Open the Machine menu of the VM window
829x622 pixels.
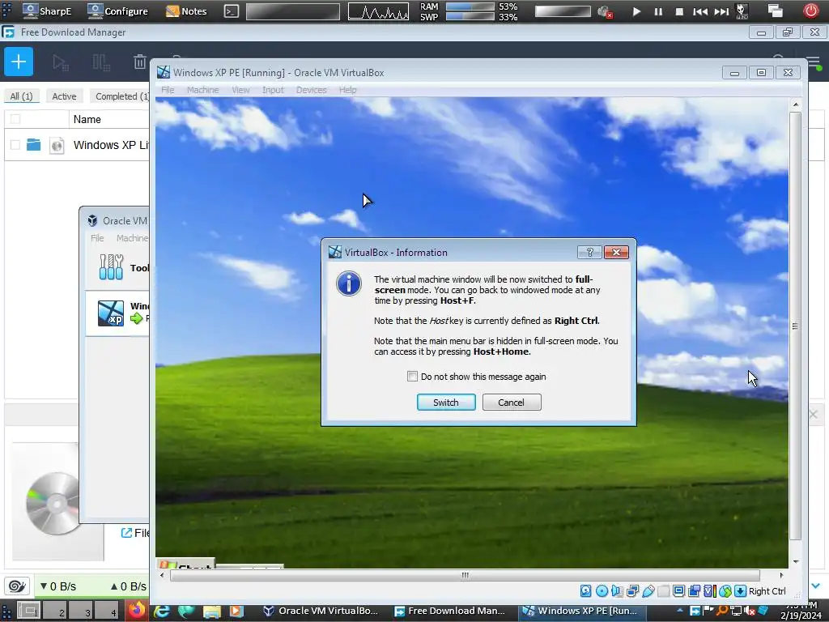tap(202, 90)
